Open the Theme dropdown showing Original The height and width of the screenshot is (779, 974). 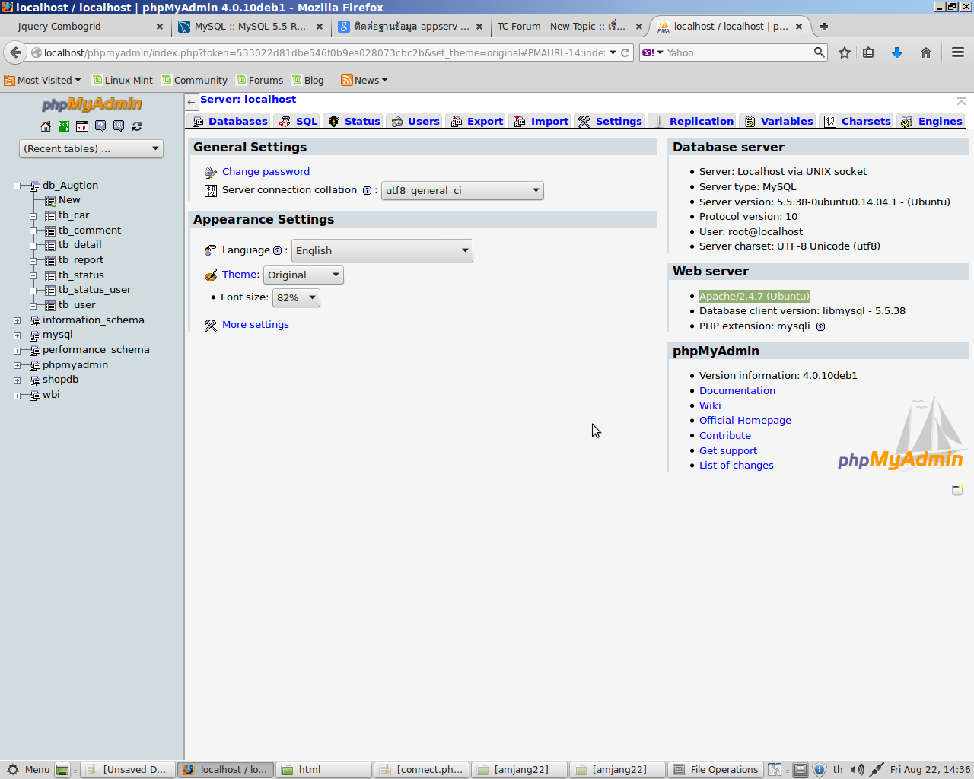tap(304, 275)
